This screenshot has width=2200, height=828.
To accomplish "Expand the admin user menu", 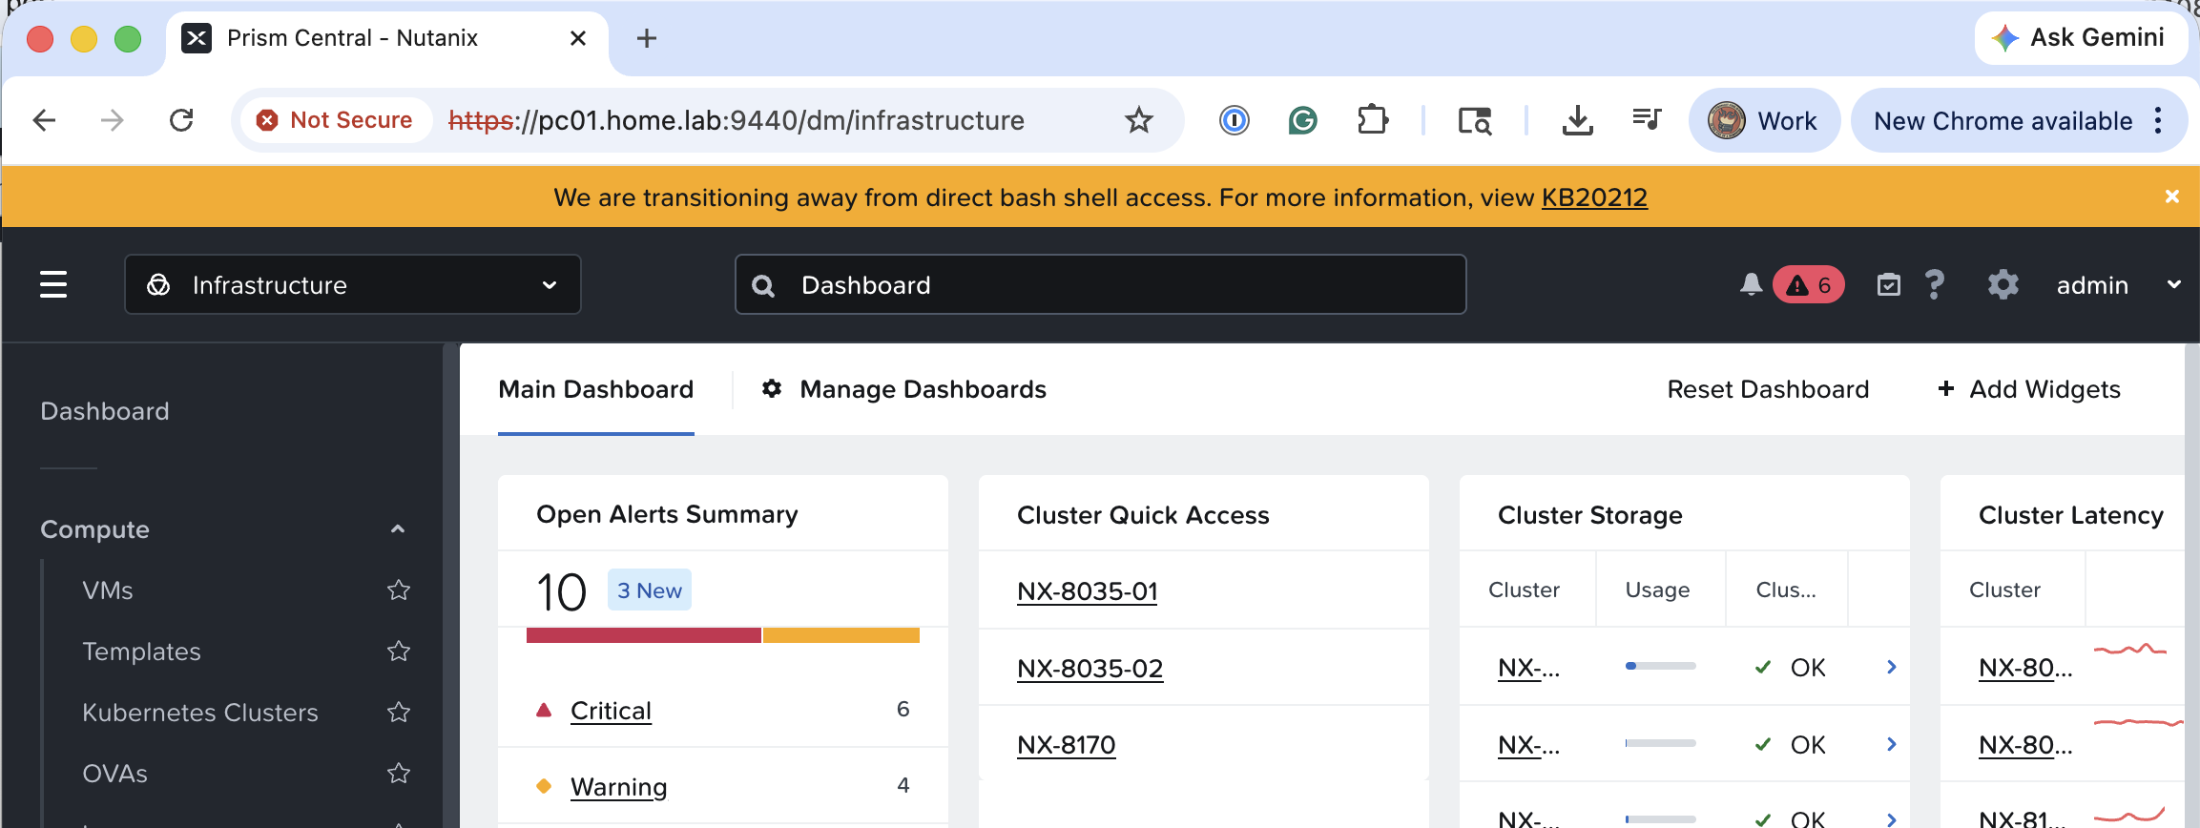I will [2118, 284].
